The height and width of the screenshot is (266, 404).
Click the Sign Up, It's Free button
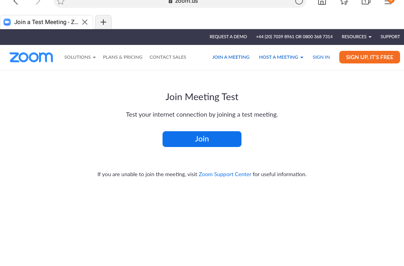[369, 57]
